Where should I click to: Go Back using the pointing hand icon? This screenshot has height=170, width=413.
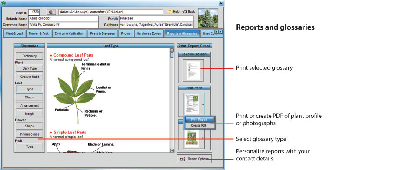pyautogui.click(x=185, y=12)
